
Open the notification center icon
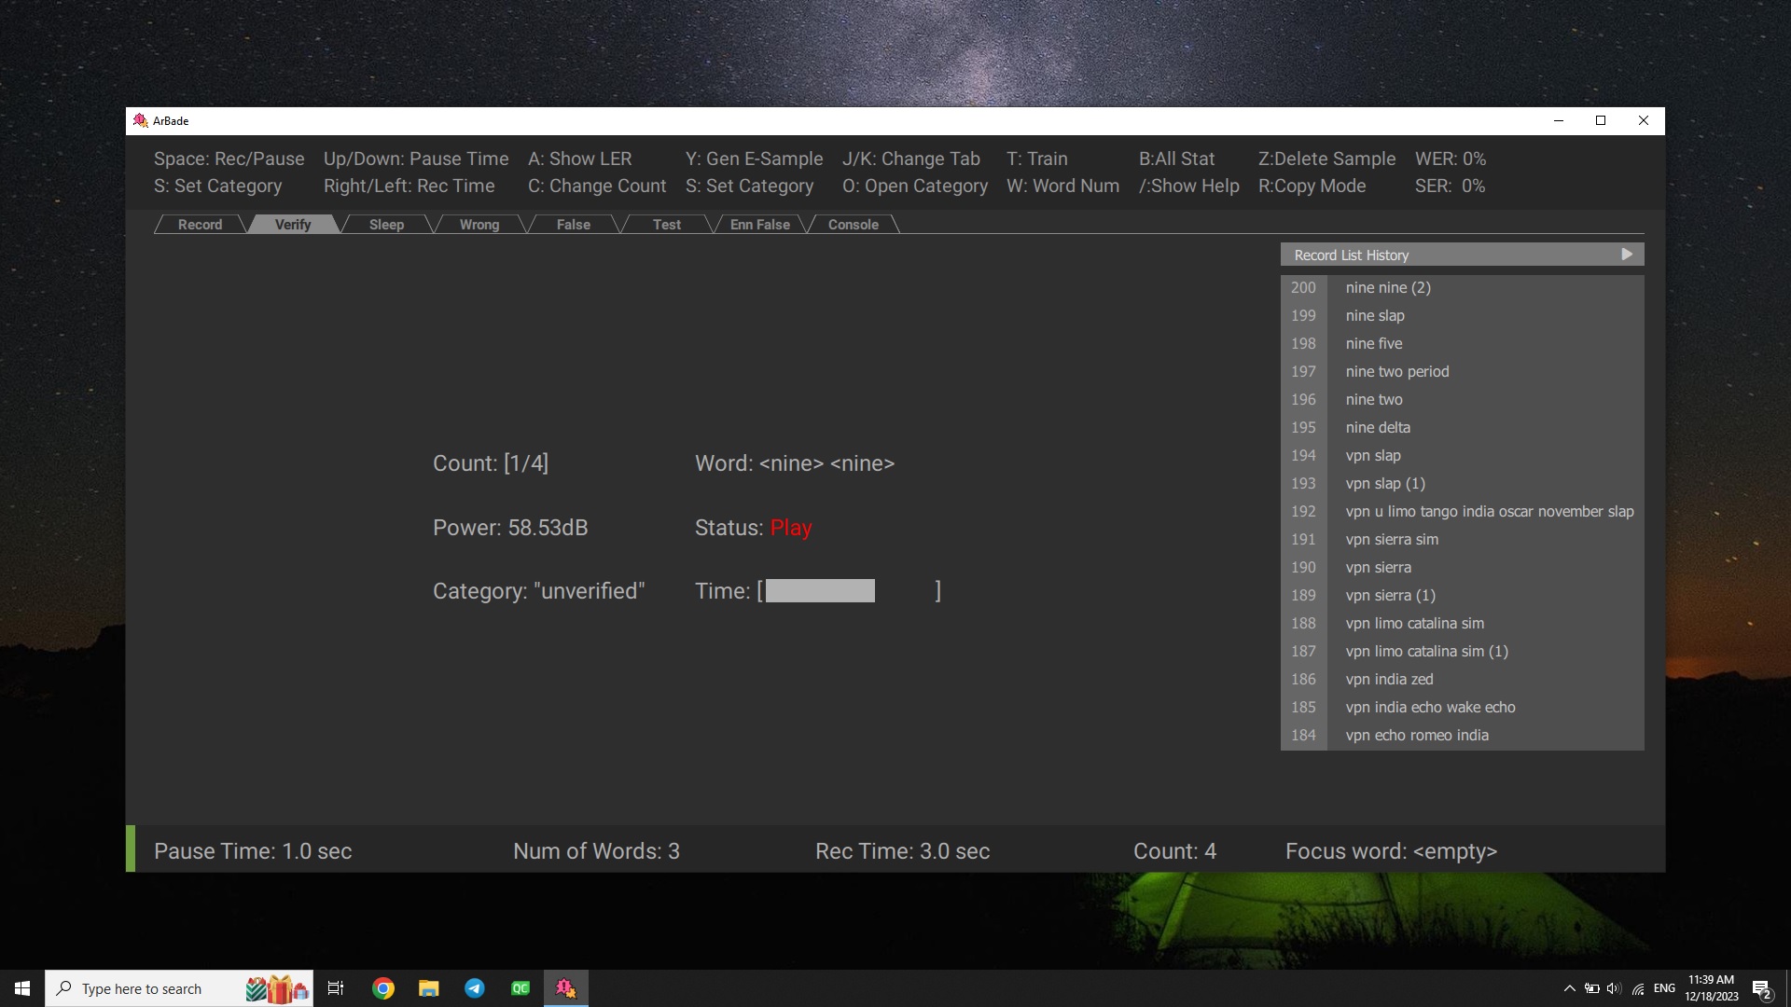pyautogui.click(x=1761, y=989)
